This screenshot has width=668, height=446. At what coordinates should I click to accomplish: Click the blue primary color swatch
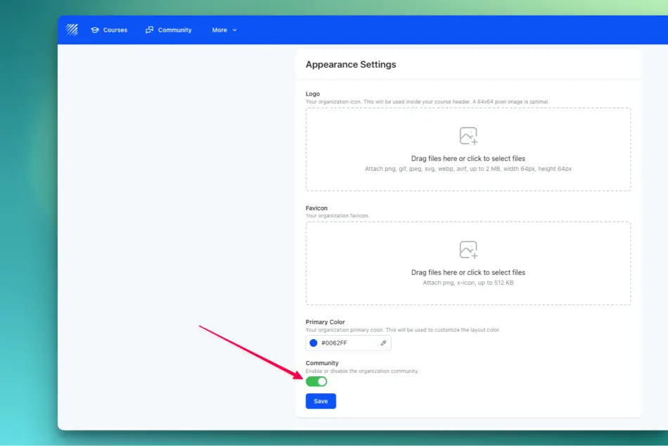(314, 343)
